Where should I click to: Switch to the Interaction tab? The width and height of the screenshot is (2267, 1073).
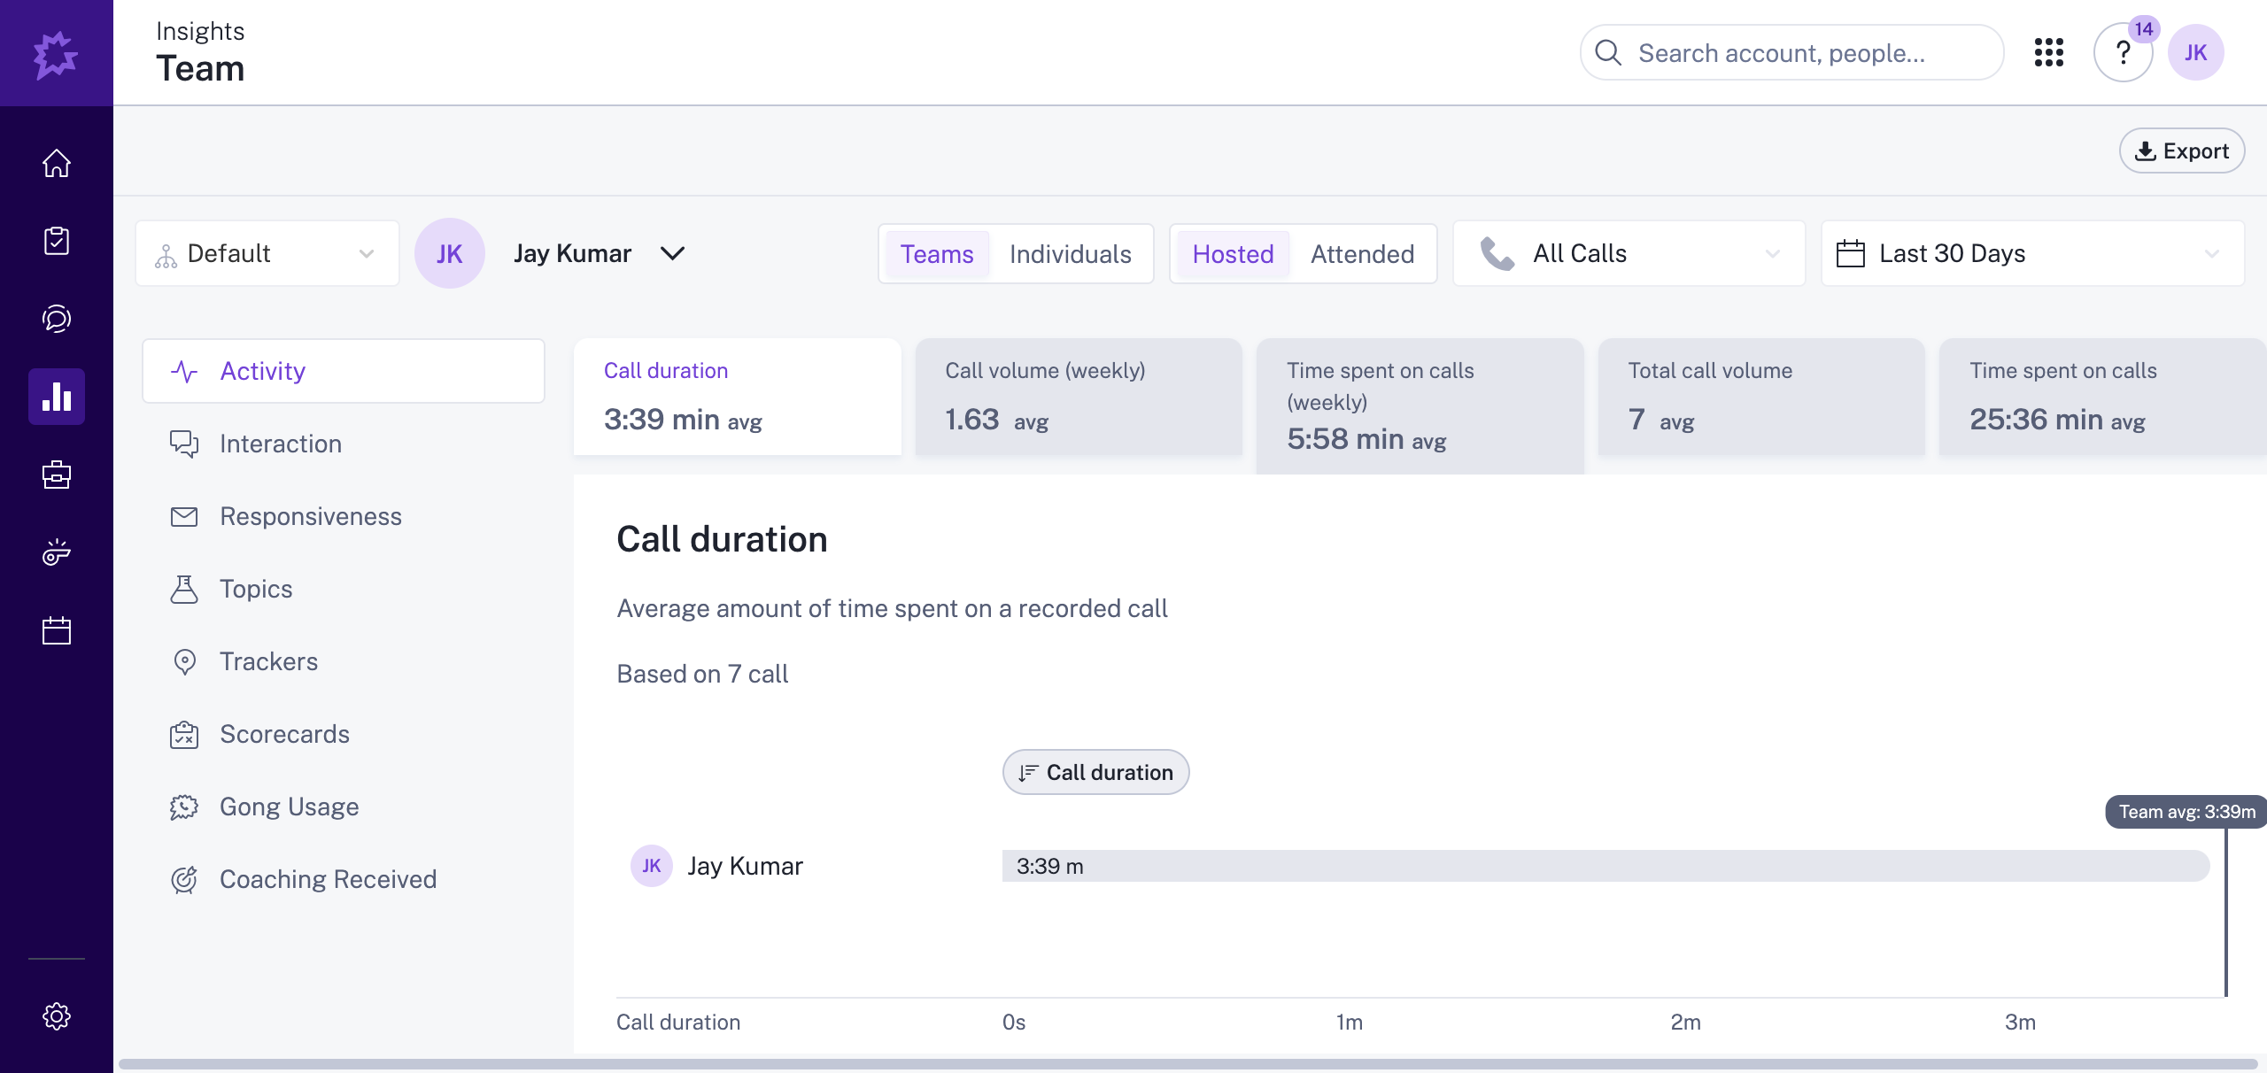coord(280,444)
